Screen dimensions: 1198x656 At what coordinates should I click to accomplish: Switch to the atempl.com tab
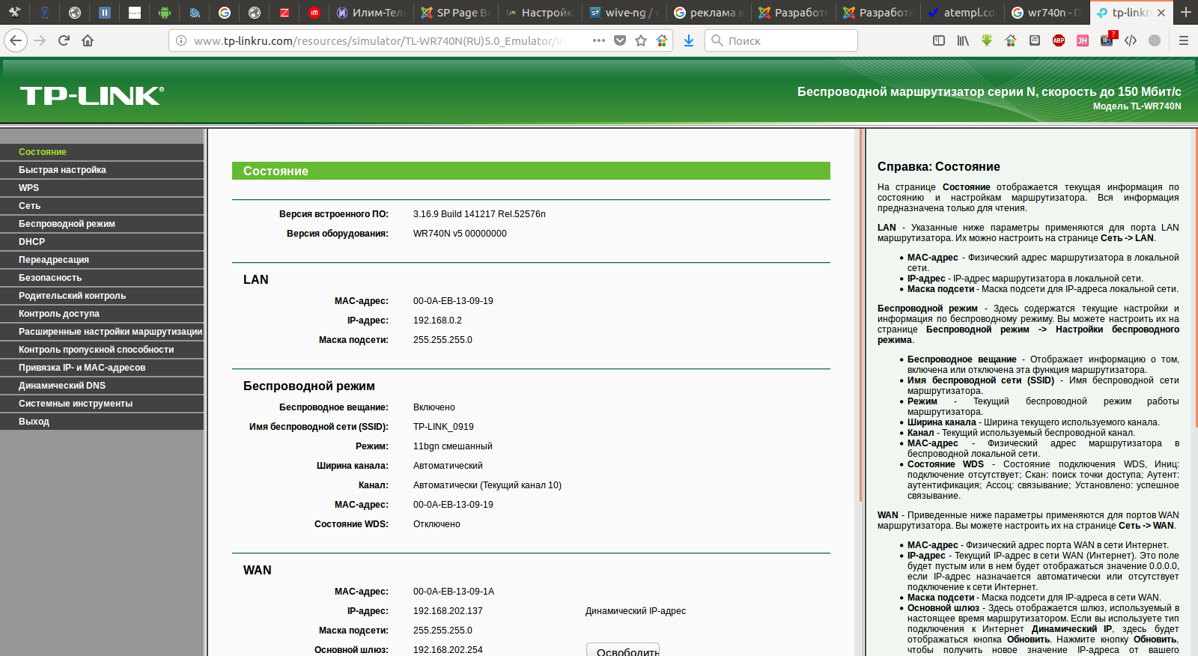coord(962,12)
